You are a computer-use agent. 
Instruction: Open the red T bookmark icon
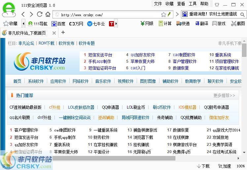(x=111, y=24)
